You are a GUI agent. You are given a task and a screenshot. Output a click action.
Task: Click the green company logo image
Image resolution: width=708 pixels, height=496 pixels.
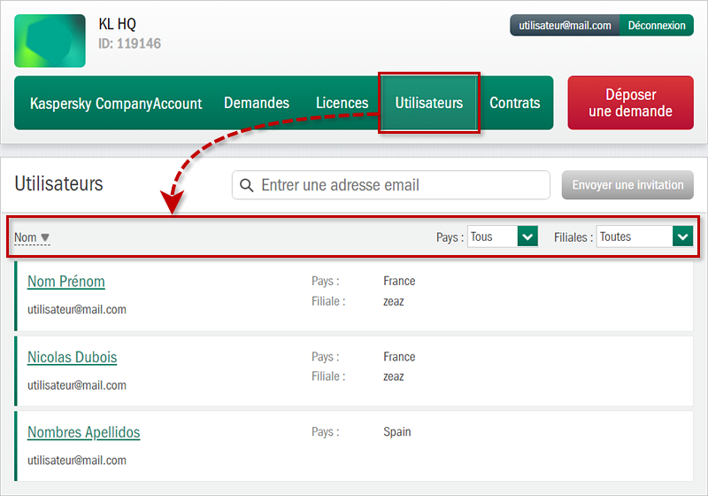tap(50, 41)
